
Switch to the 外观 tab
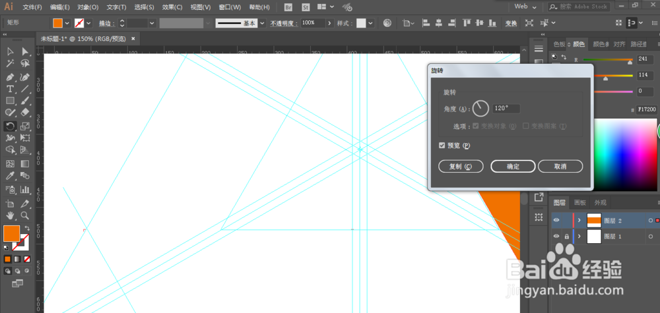coord(600,202)
